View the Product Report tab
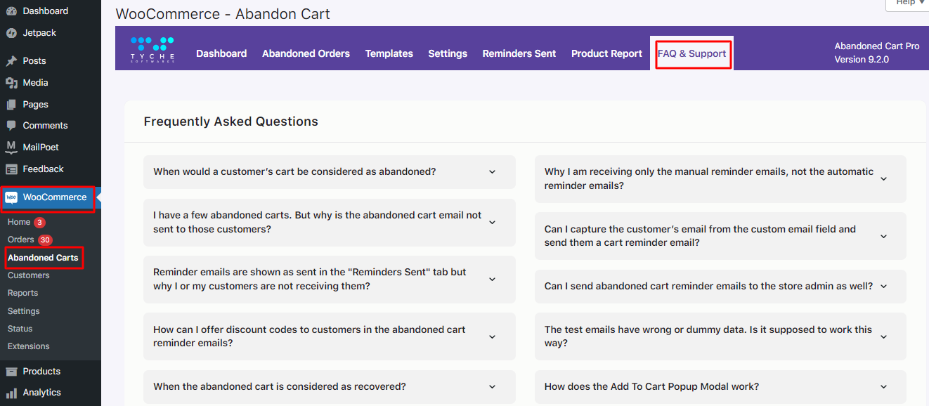The width and height of the screenshot is (929, 406). 606,53
